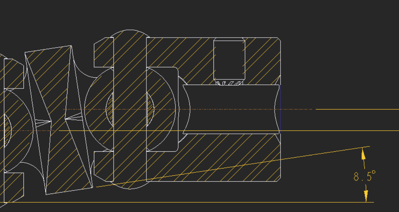Image resolution: width=399 pixels, height=212 pixels.
Task: Select the blue vertical line on the housing
Action: click(x=280, y=107)
